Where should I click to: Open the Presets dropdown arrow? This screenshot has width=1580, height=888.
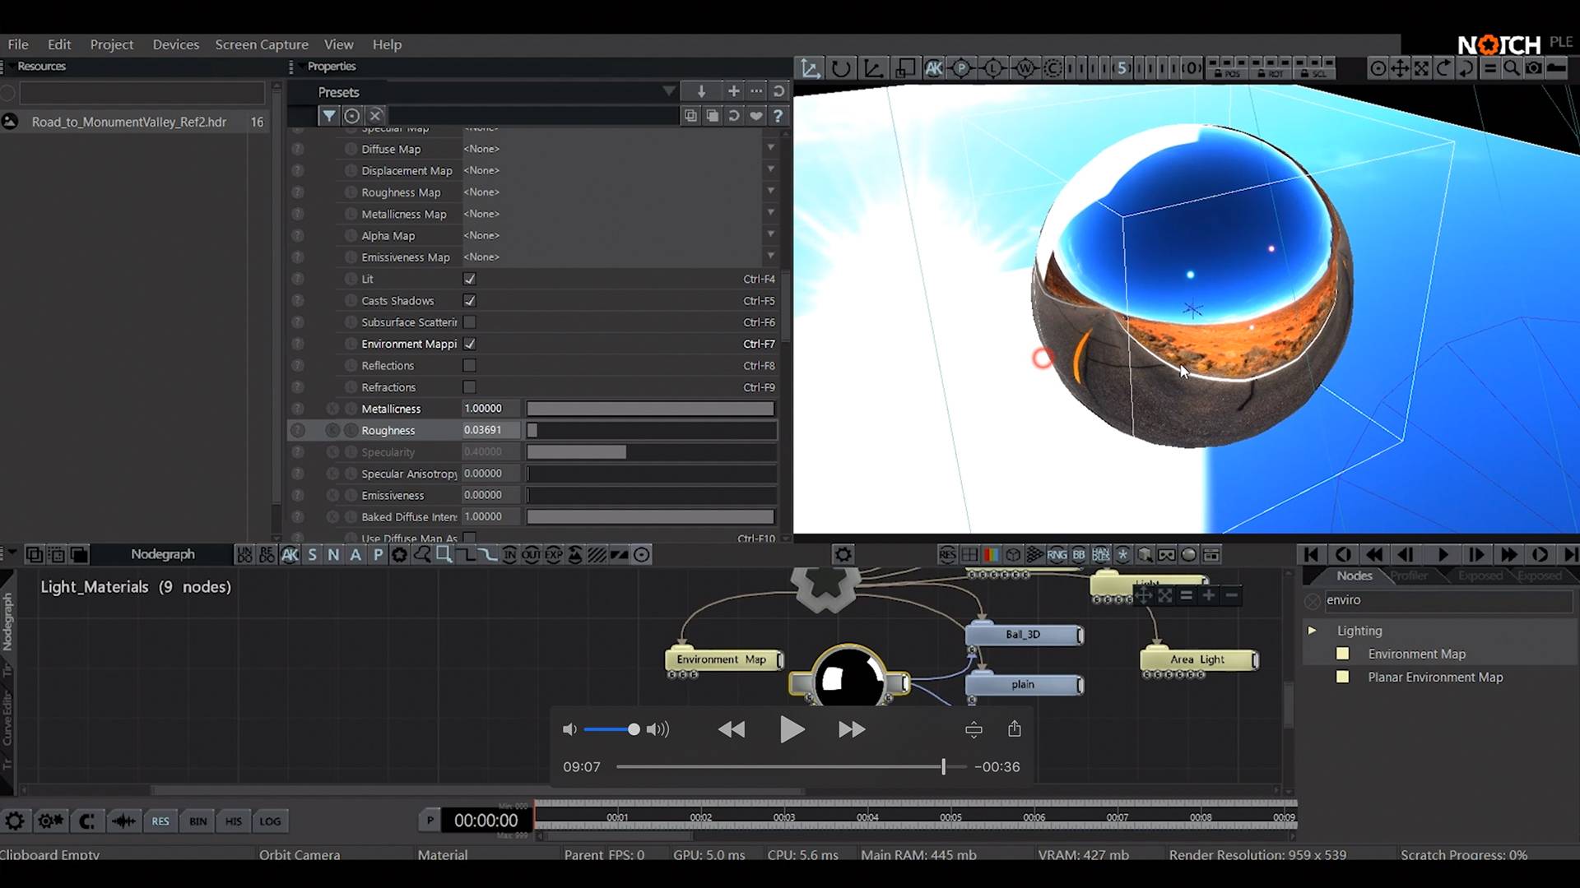coord(669,91)
